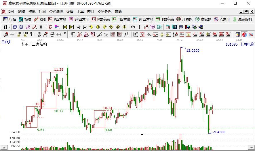The image size is (255, 151).
Task: Click yellow diamond horizontal compress icon
Action: tap(111, 27)
